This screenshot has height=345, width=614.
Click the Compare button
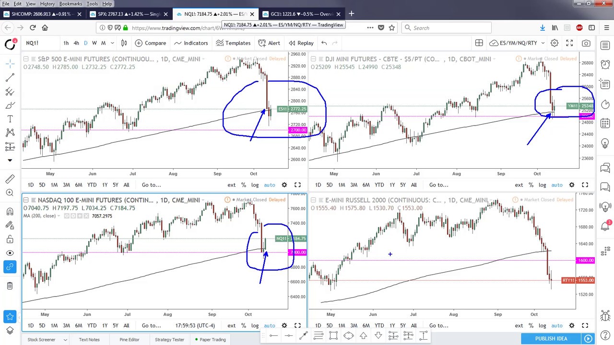[x=150, y=43]
